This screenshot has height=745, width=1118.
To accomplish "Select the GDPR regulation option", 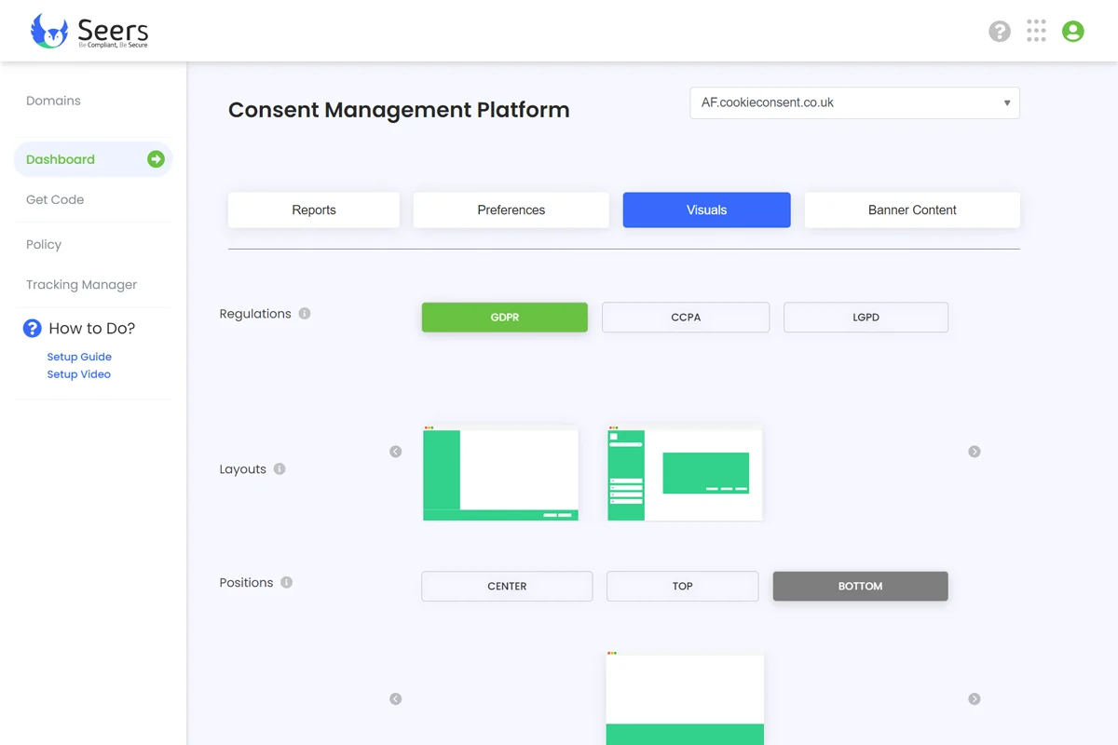I will coord(504,318).
